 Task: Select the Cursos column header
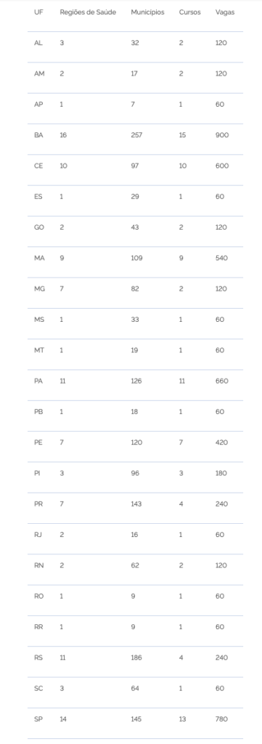[x=190, y=12]
